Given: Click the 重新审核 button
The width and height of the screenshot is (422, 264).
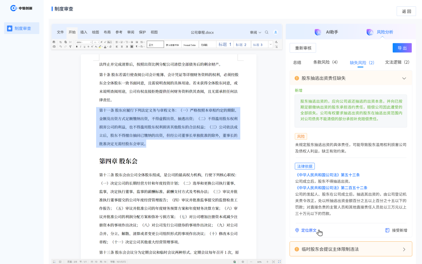Looking at the screenshot, I should click(303, 48).
